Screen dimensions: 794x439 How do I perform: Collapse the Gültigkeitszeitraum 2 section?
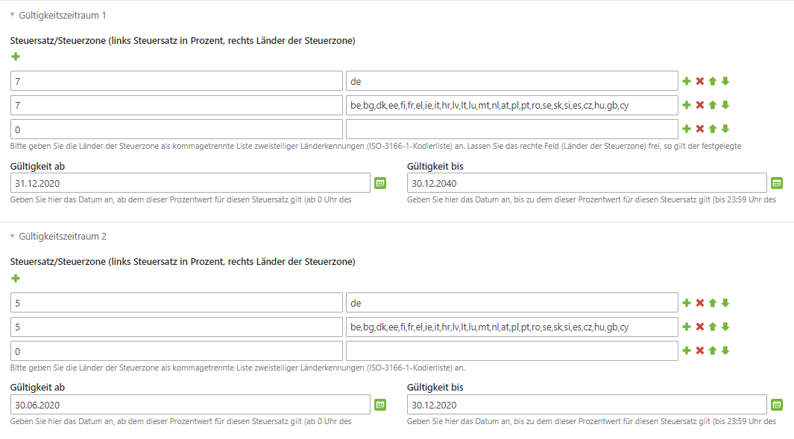[12, 237]
